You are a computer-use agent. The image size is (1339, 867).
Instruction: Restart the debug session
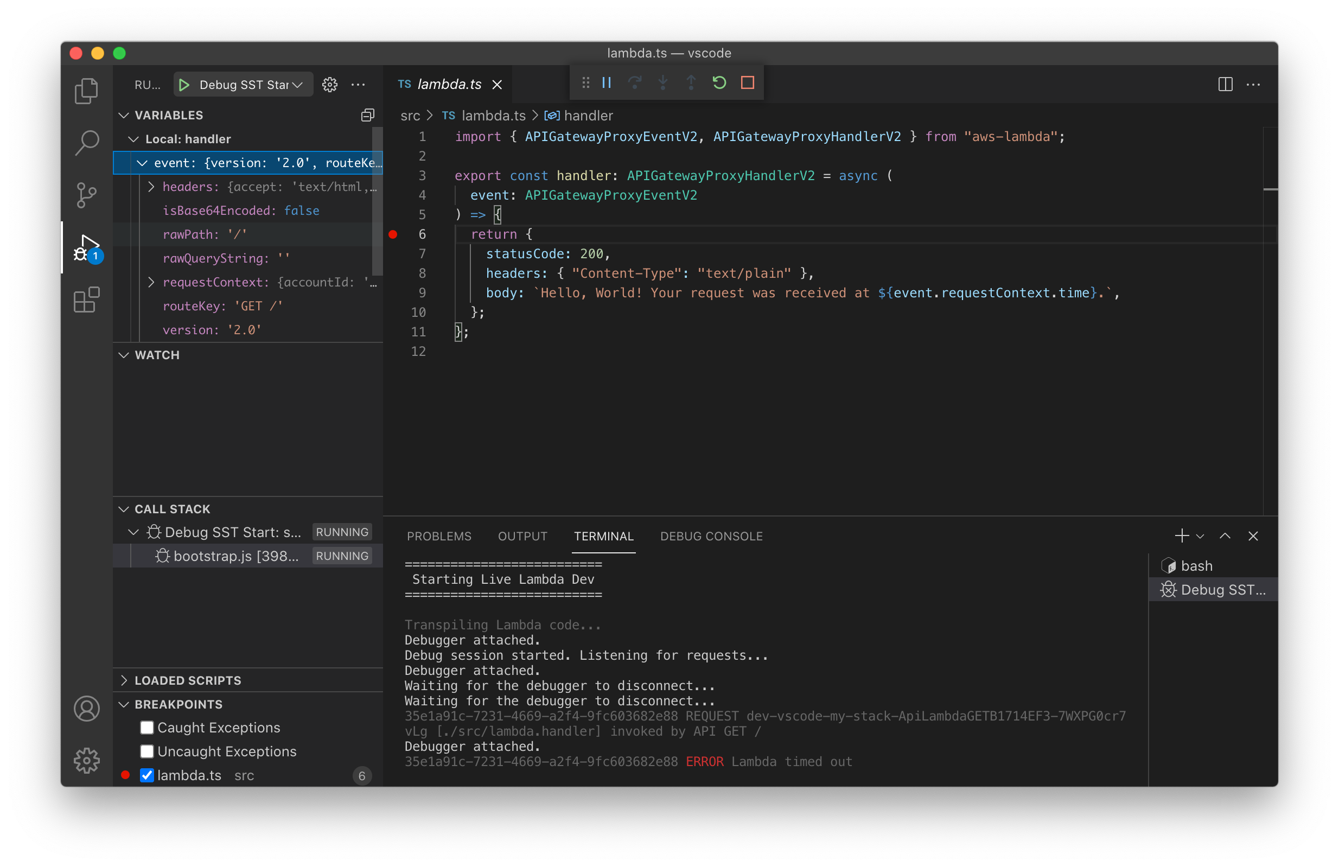pyautogui.click(x=719, y=83)
